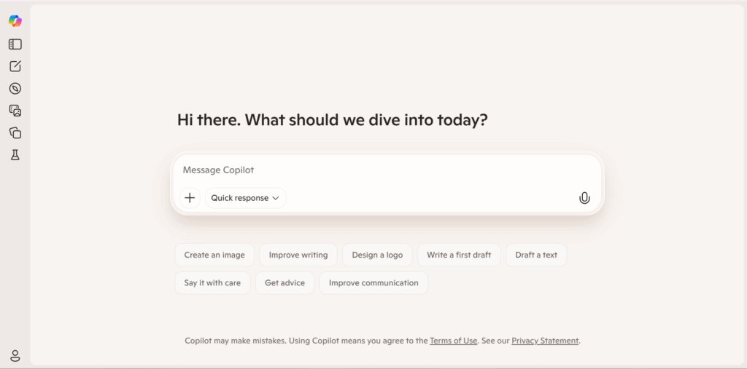Open the Pages stacked-squares icon
Image resolution: width=747 pixels, height=369 pixels.
coord(15,132)
